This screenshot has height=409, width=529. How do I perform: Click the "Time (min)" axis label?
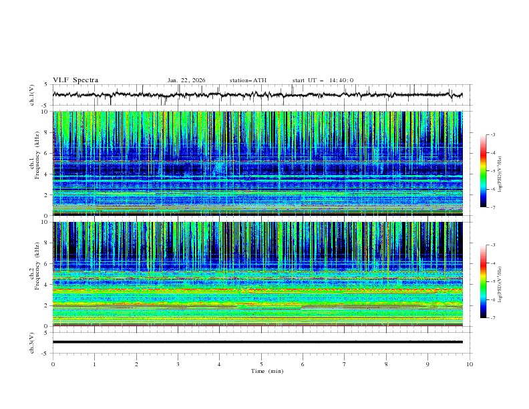coord(267,371)
